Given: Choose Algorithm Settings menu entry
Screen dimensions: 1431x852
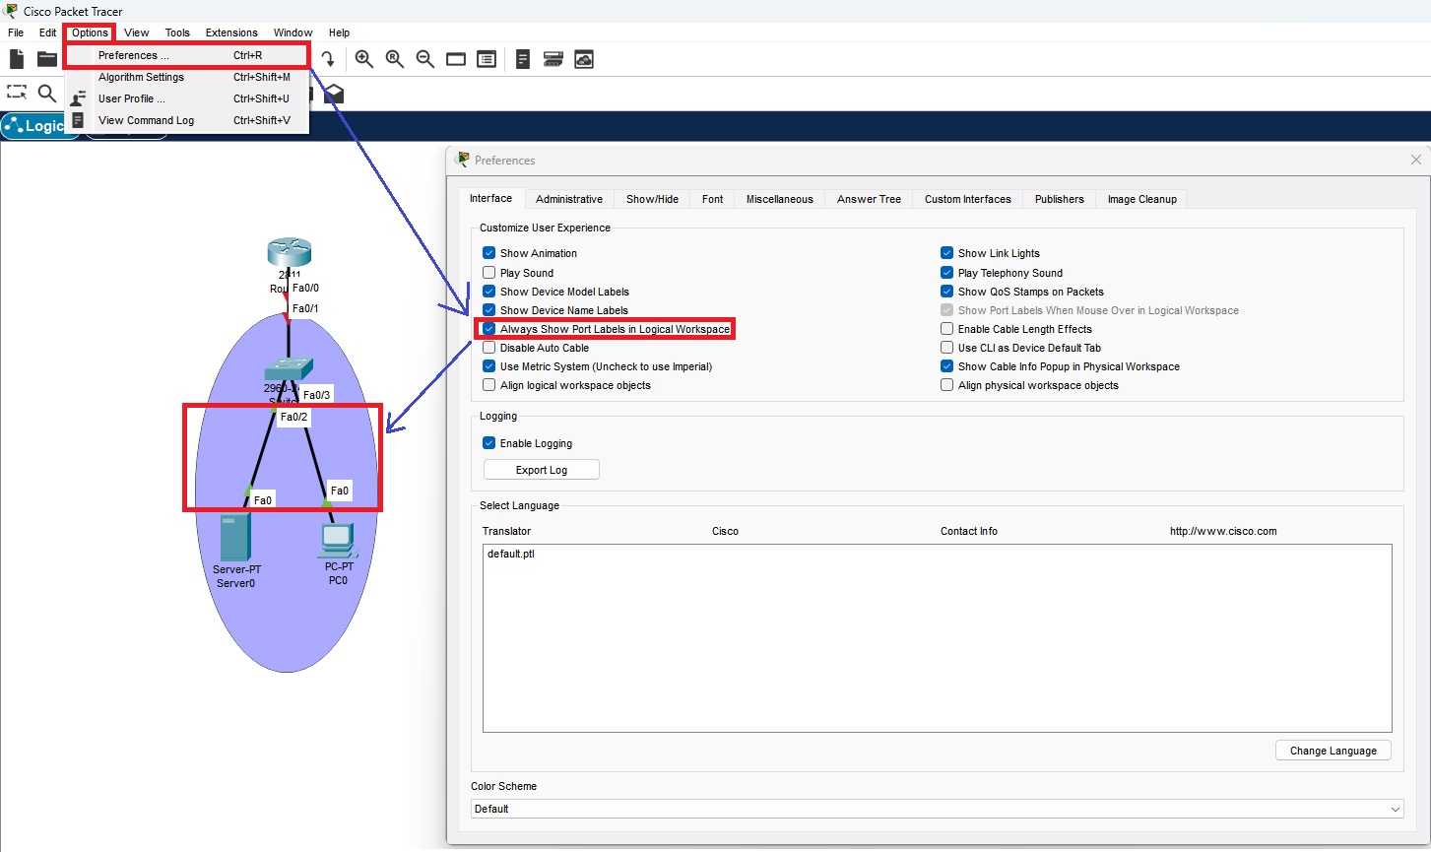Looking at the screenshot, I should (x=187, y=77).
